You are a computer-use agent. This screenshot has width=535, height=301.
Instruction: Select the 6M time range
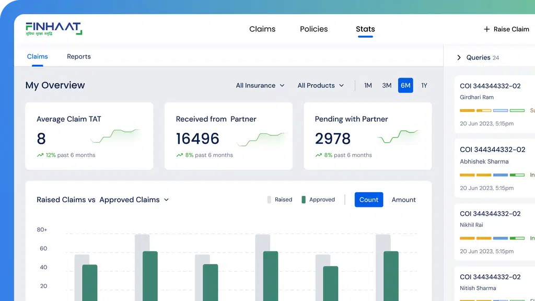[405, 85]
